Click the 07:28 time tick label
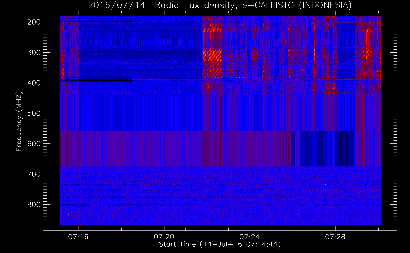The image size is (410, 253). point(335,237)
